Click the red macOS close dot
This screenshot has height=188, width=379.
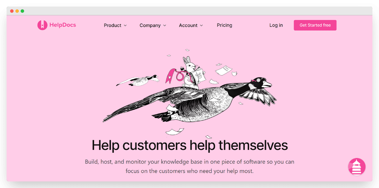point(12,11)
